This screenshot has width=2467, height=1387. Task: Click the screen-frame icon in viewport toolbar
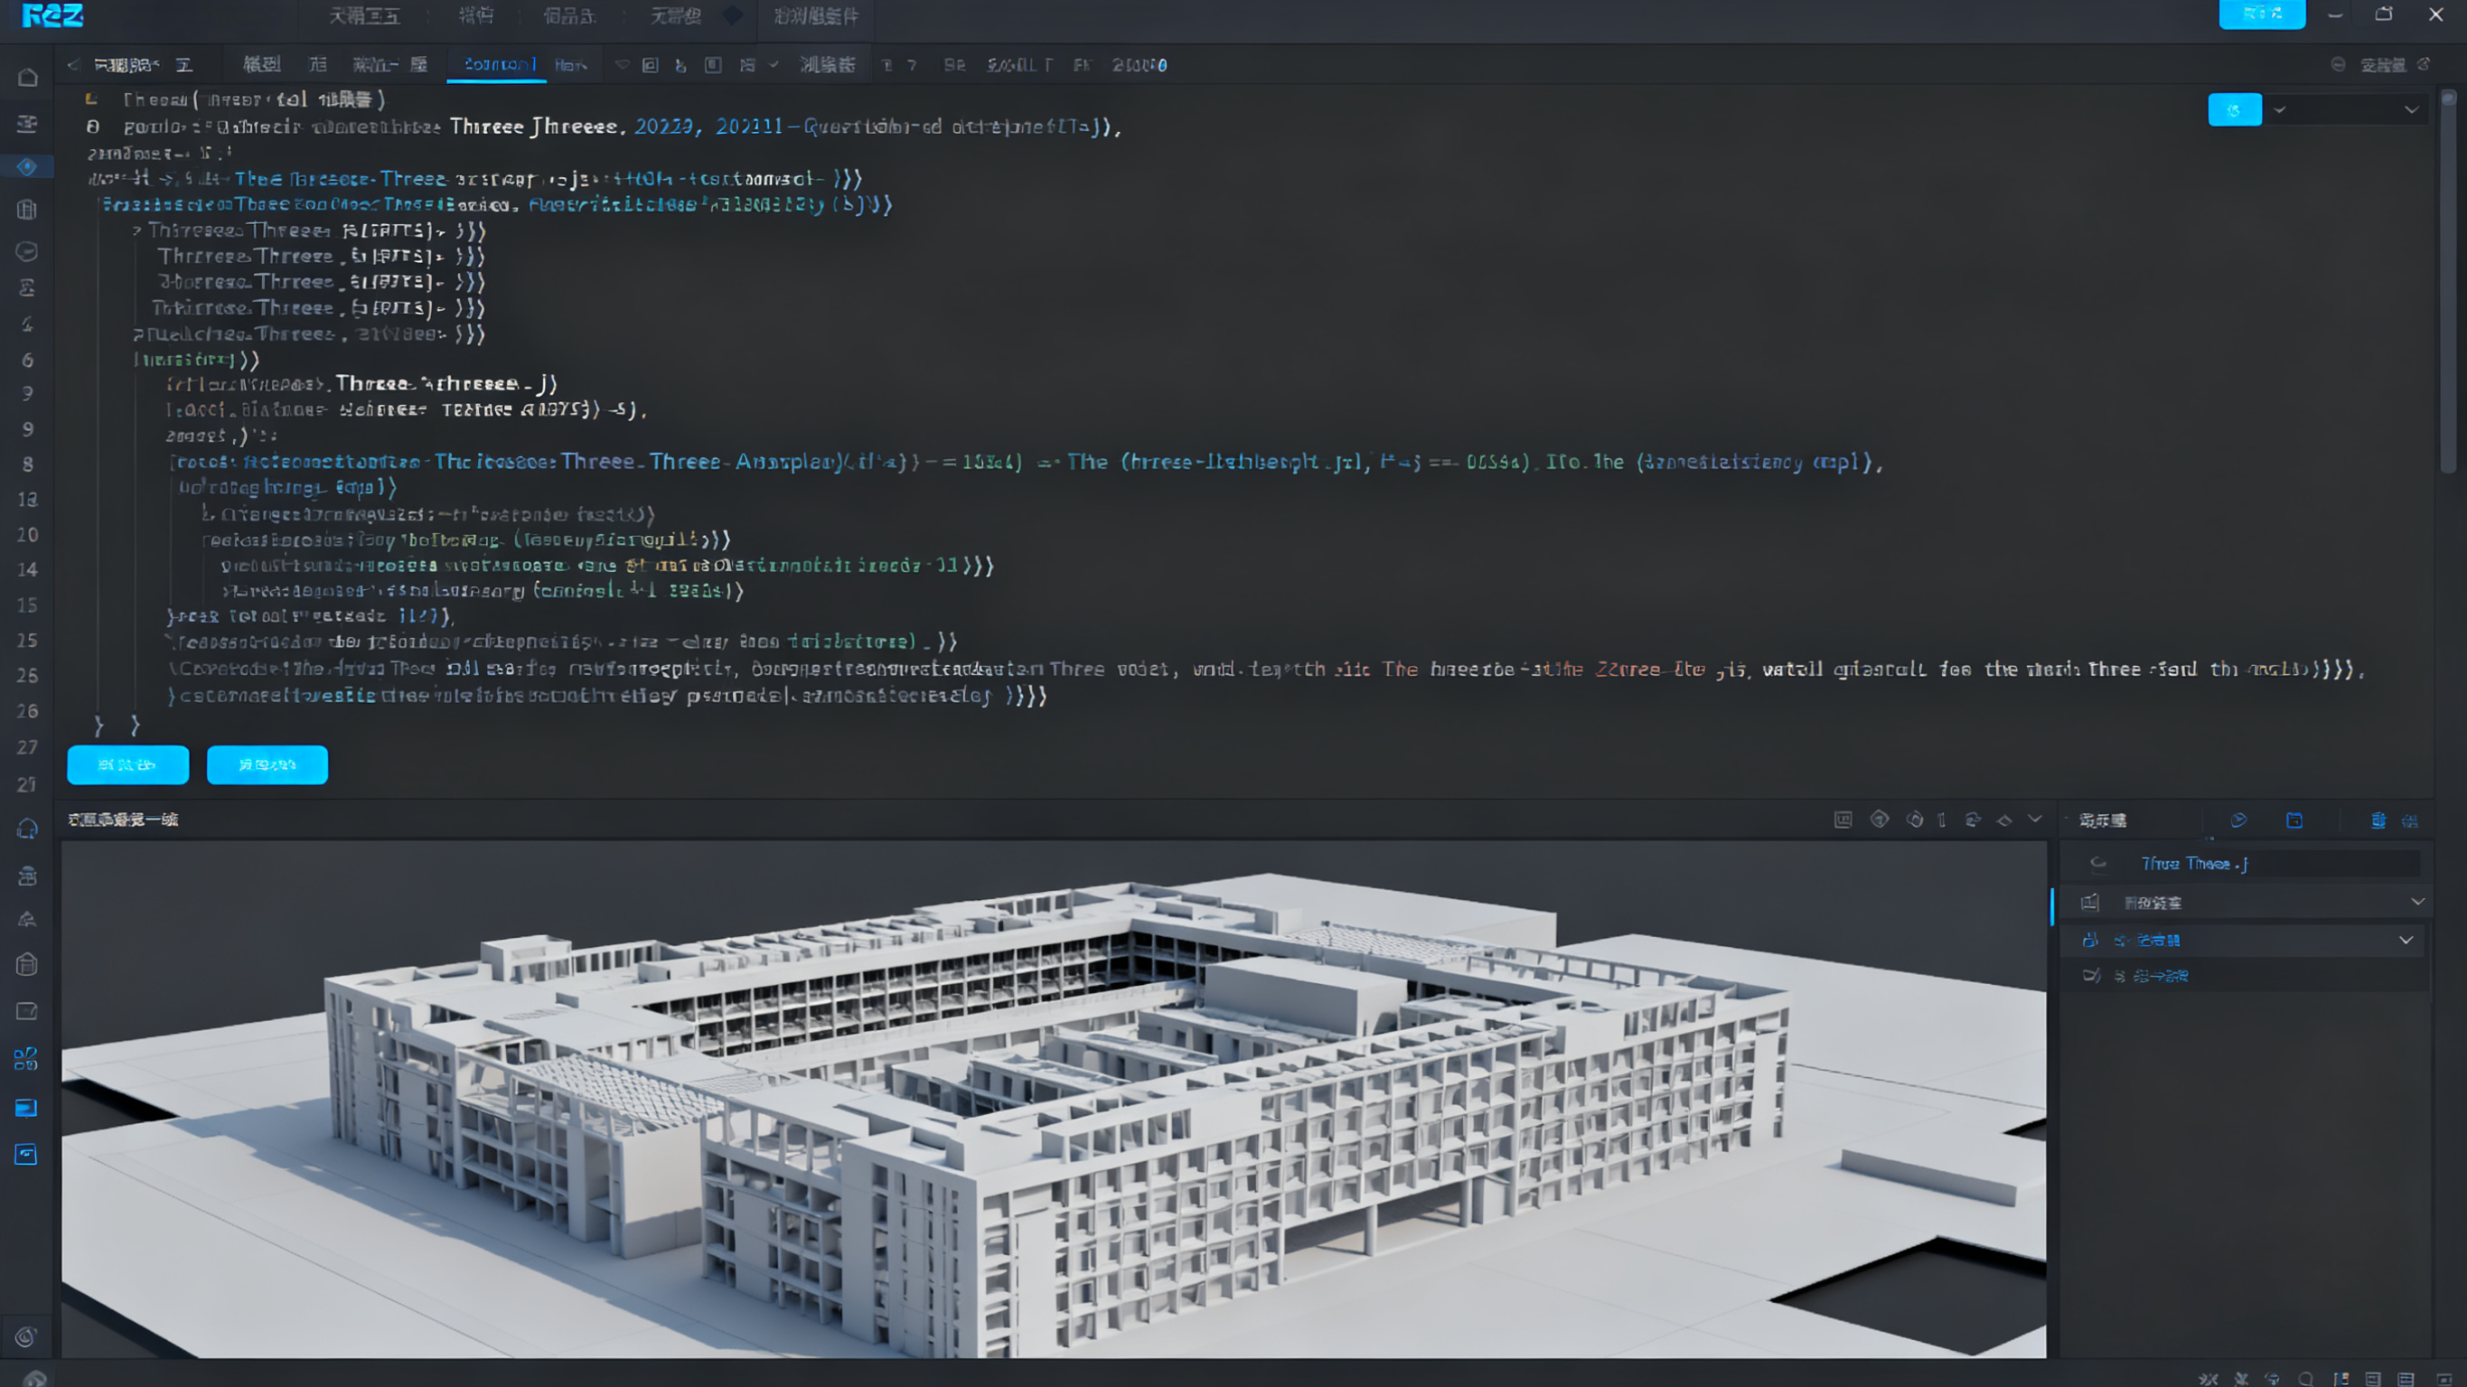point(1843,820)
